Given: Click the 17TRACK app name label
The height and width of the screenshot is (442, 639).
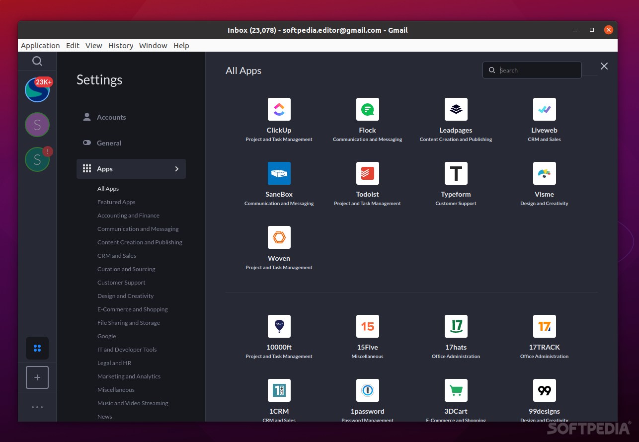Looking at the screenshot, I should [x=545, y=347].
